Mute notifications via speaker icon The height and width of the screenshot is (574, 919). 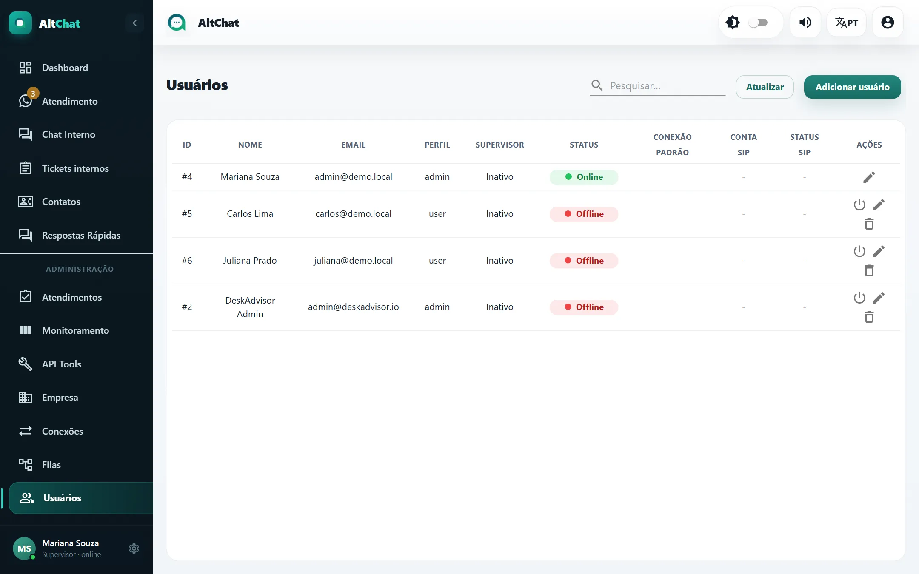(805, 23)
